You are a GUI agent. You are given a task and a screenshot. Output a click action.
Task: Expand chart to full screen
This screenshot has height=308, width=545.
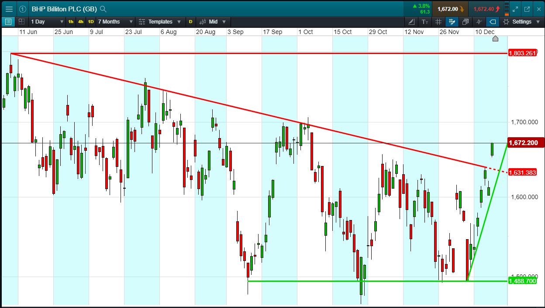pyautogui.click(x=516, y=9)
